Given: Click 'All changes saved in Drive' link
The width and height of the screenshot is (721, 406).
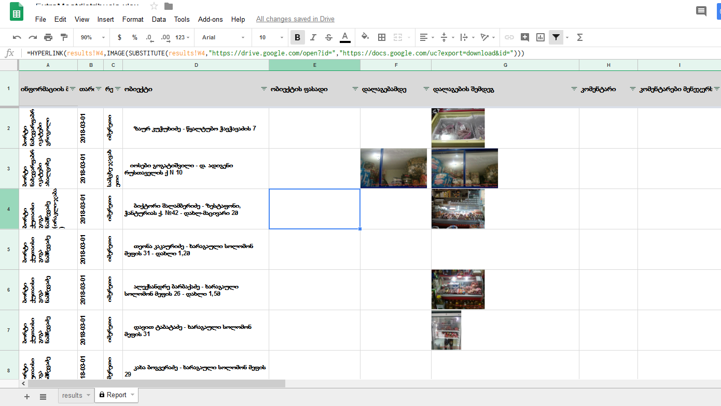Looking at the screenshot, I should coord(295,19).
